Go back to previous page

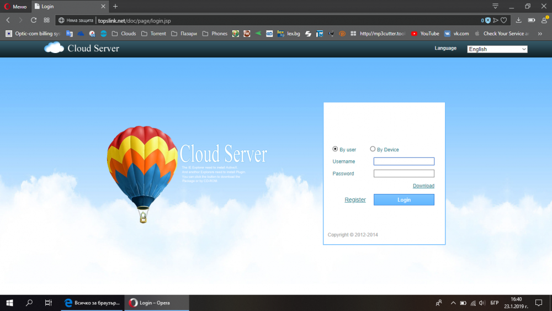click(8, 20)
